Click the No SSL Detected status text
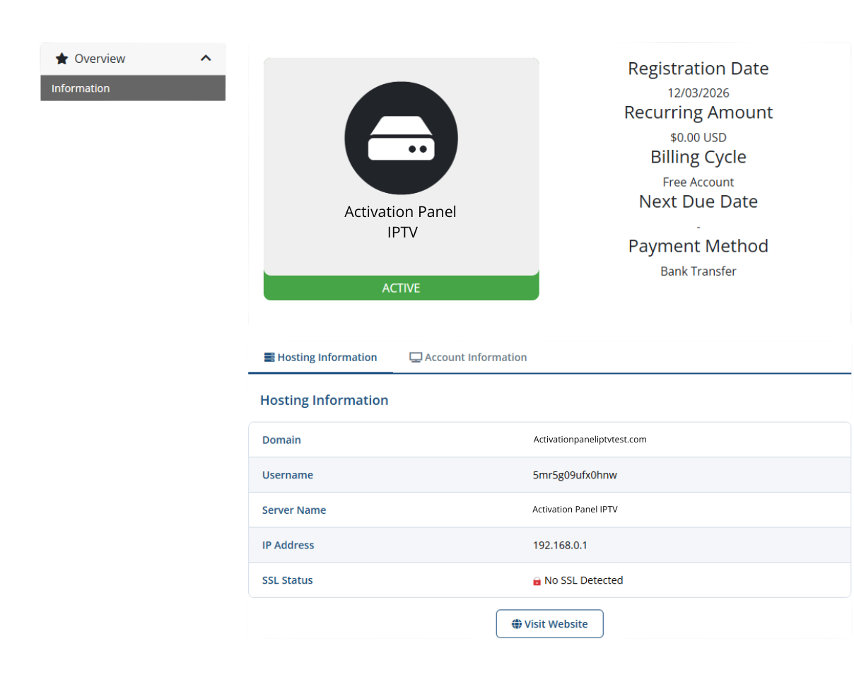The image size is (854, 687). (583, 580)
